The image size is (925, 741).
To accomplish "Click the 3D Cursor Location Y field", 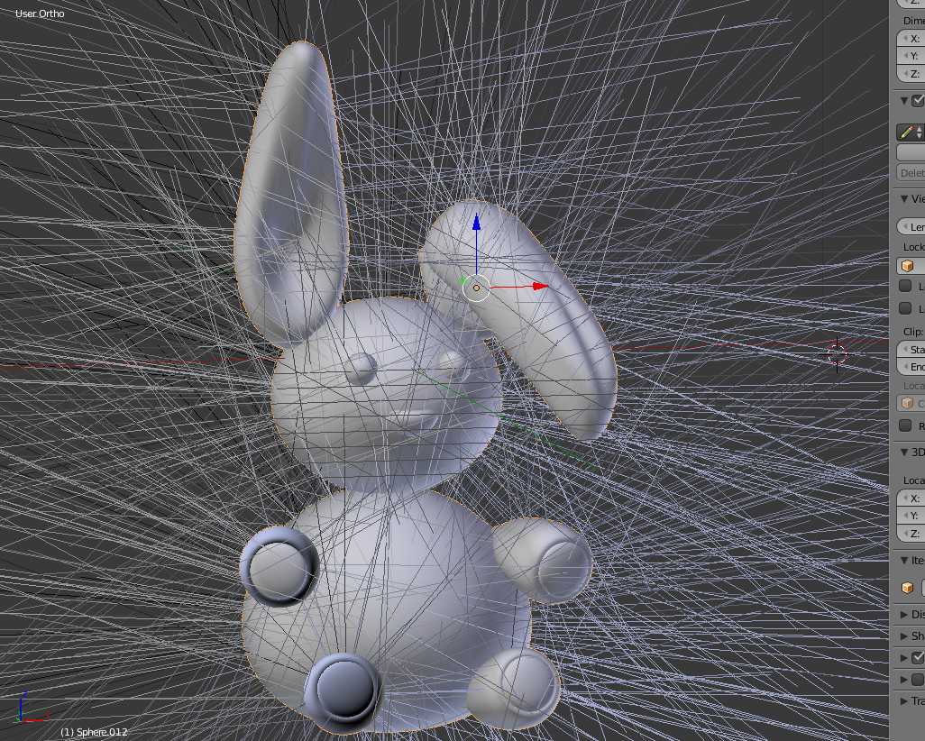I will pos(911,516).
